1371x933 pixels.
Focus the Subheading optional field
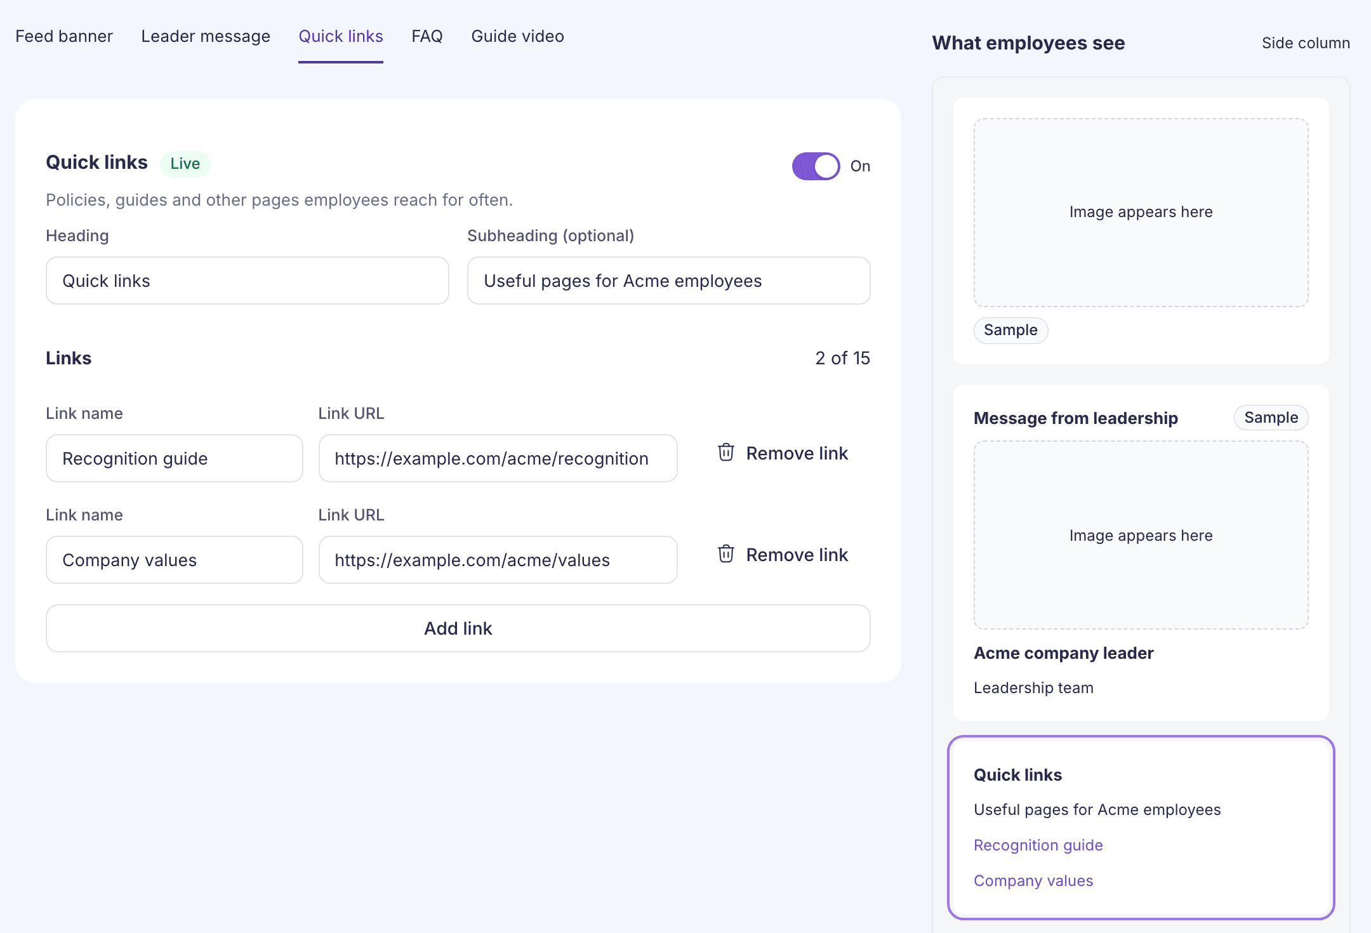click(669, 281)
